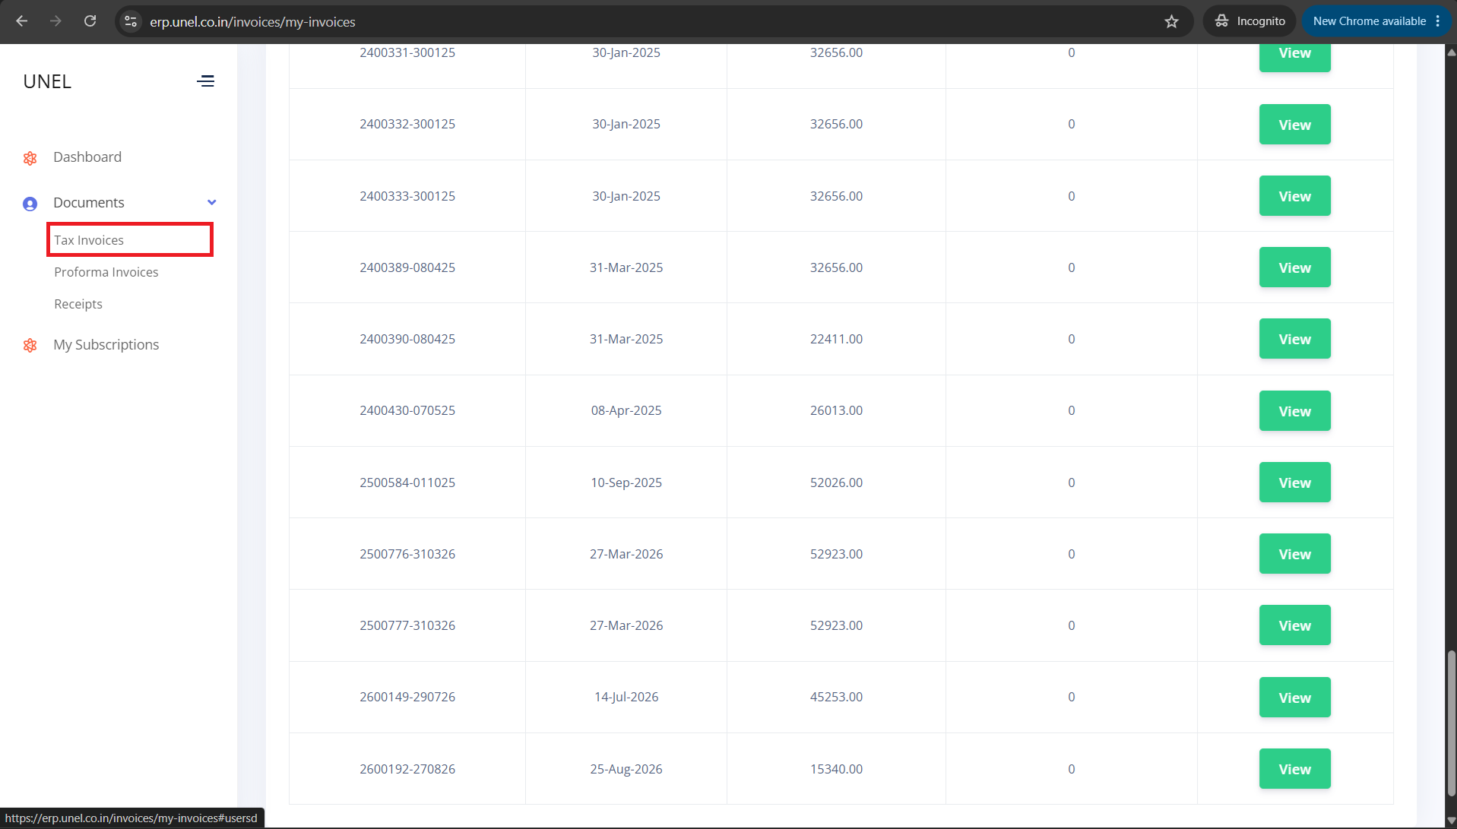View invoice 2400333-300125
The width and height of the screenshot is (1457, 829).
tap(1294, 196)
